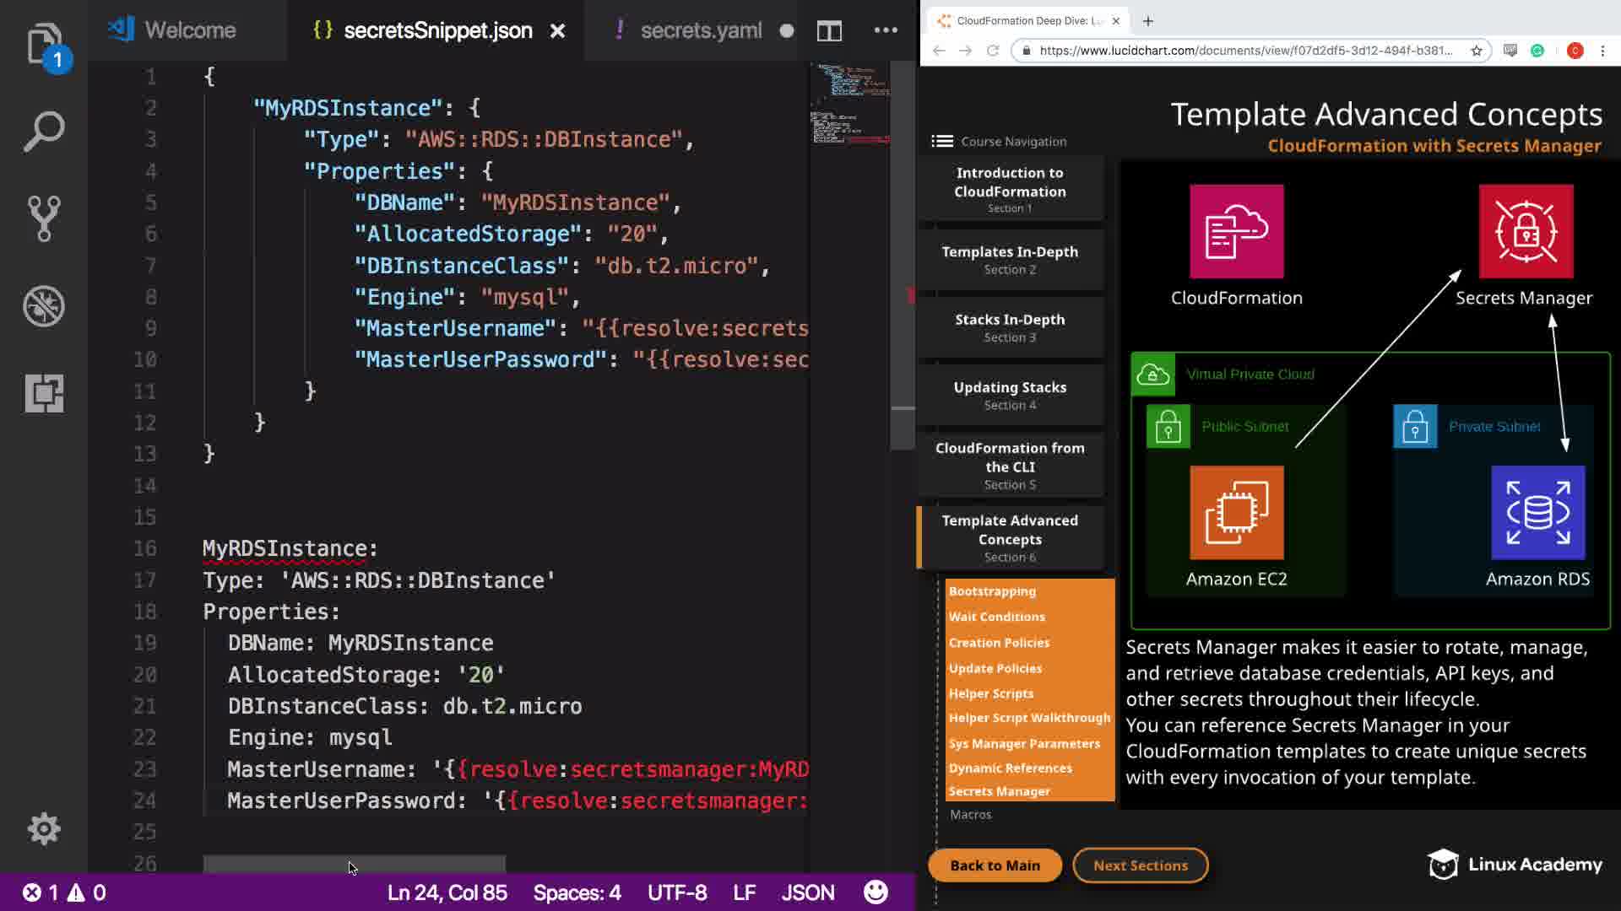
Task: Open the editor more actions ellipsis
Action: [886, 30]
